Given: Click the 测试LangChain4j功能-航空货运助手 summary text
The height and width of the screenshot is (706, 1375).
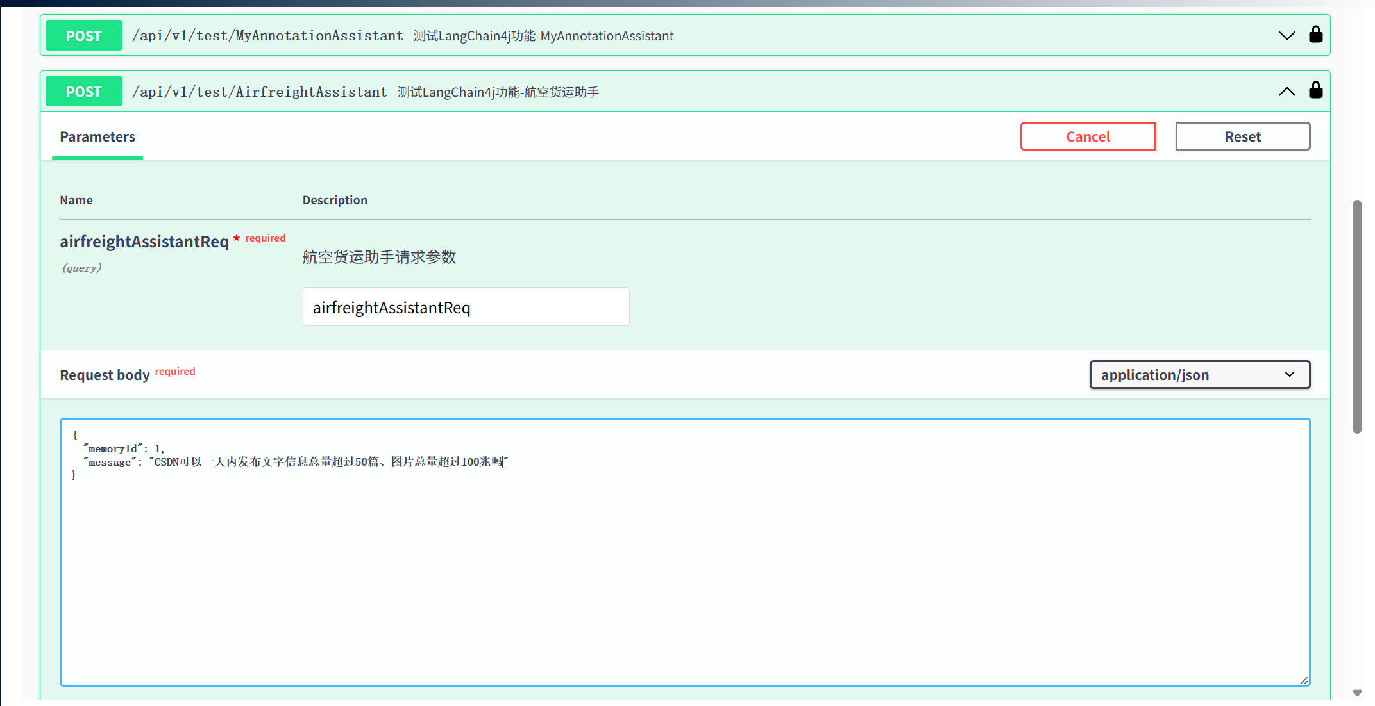Looking at the screenshot, I should click(x=498, y=92).
